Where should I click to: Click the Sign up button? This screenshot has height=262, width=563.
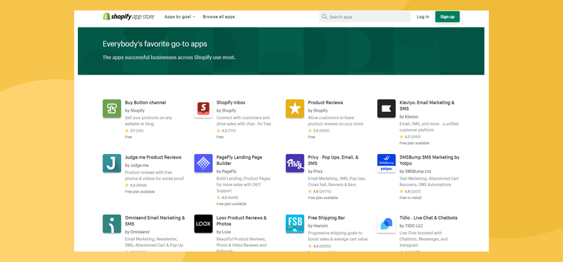point(447,16)
